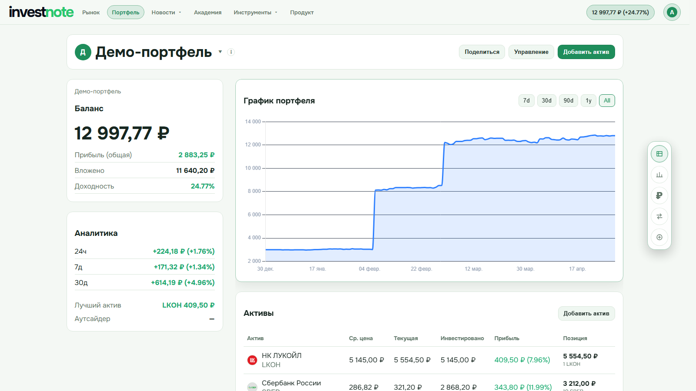Viewport: 696px width, 391px height.
Task: Open the Продукт menu item
Action: [x=302, y=13]
